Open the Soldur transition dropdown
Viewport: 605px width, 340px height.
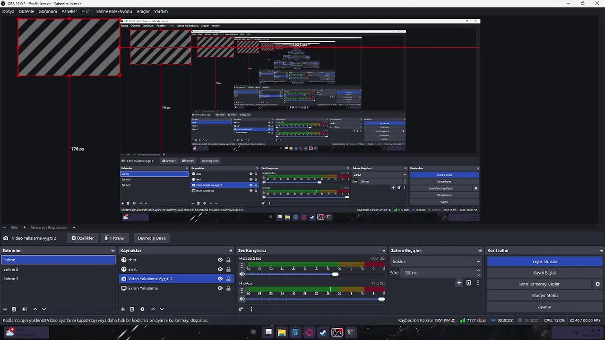[436, 261]
